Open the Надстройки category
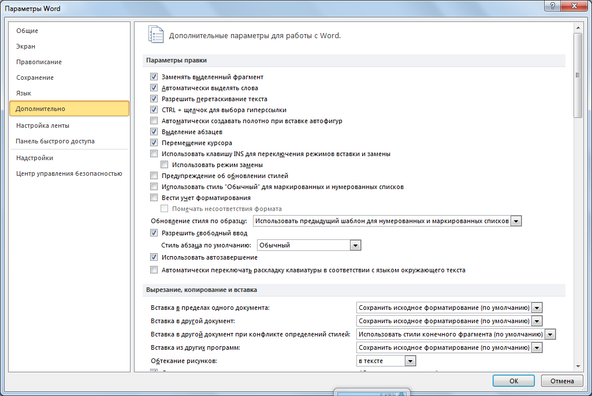Screen dimensions: 592x396 pos(69,158)
